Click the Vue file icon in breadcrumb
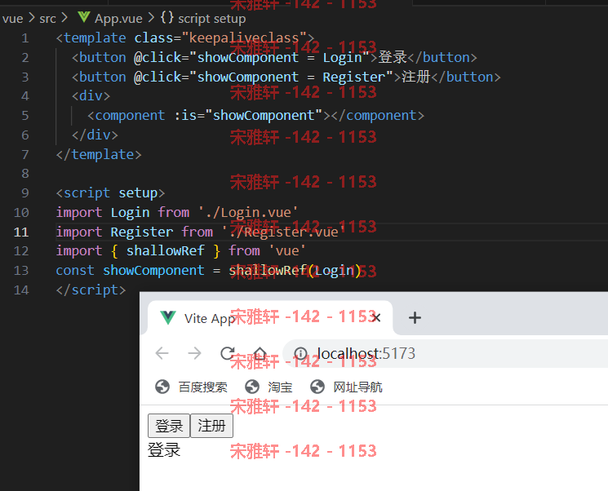Image resolution: width=608 pixels, height=491 pixels. coord(83,17)
